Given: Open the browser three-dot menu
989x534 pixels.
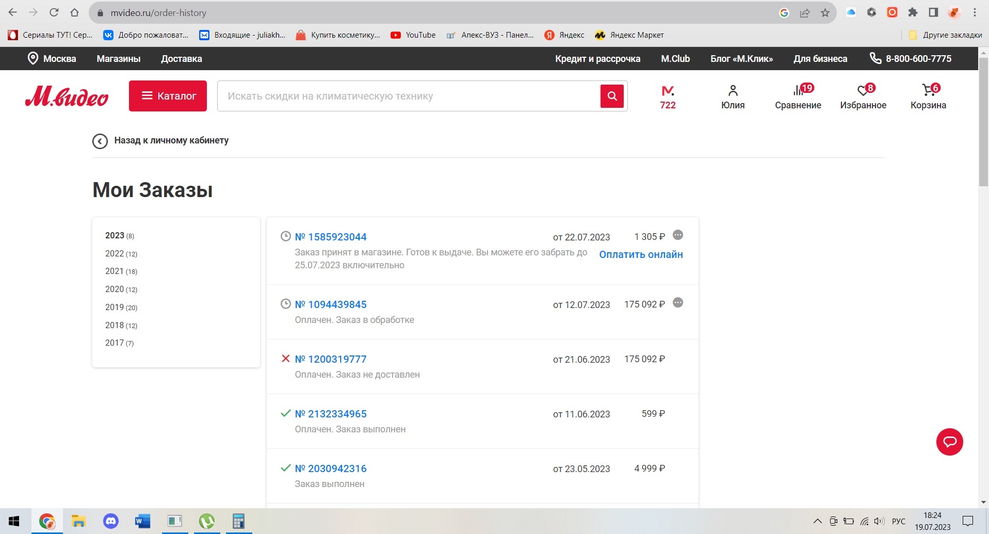Looking at the screenshot, I should point(975,12).
